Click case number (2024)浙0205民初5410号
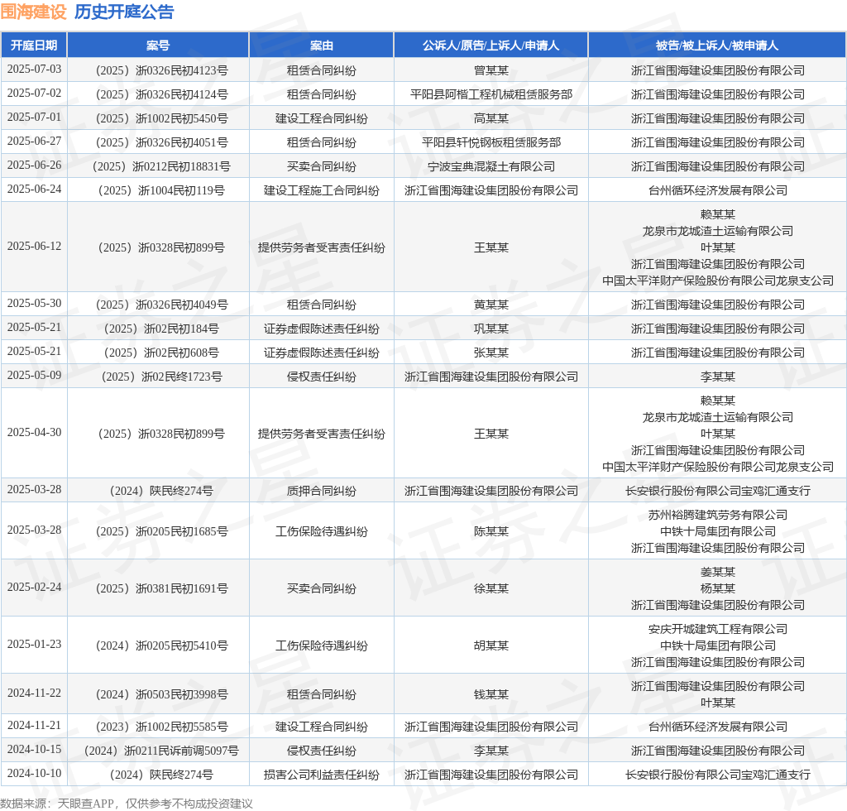This screenshot has width=847, height=811. pos(161,645)
